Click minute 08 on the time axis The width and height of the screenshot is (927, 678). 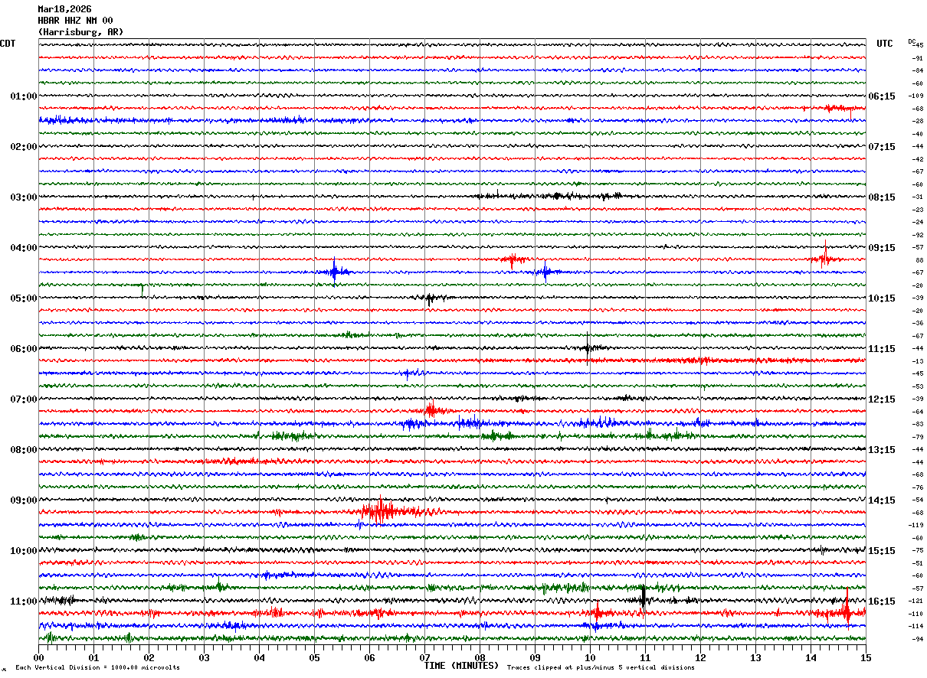(x=480, y=657)
